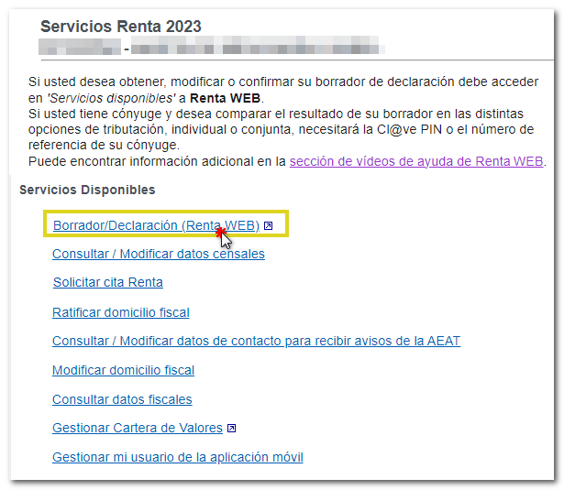This screenshot has height=490, width=564.
Task: Click the Servicios Renta 2023 title
Action: point(121,26)
